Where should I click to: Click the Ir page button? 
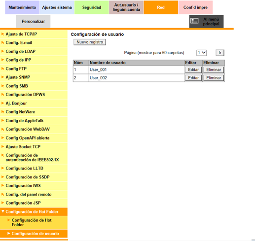(220, 53)
